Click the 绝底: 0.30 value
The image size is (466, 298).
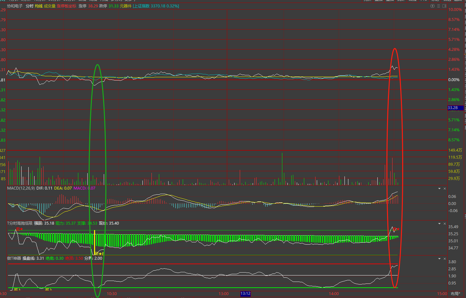pos(55,258)
